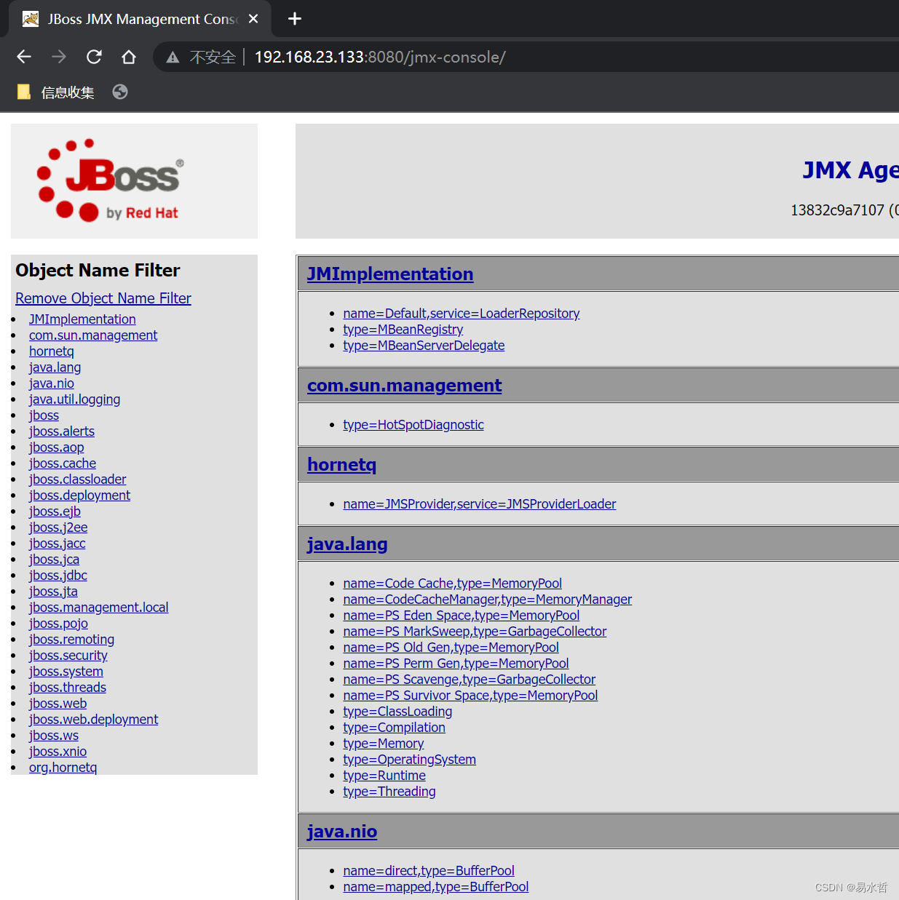Viewport: 899px width, 900px height.
Task: Select org.hornetq filter
Action: pyautogui.click(x=63, y=768)
